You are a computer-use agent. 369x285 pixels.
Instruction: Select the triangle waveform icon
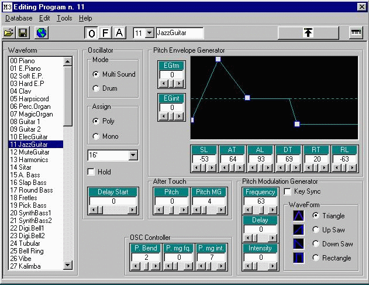[x=299, y=216]
